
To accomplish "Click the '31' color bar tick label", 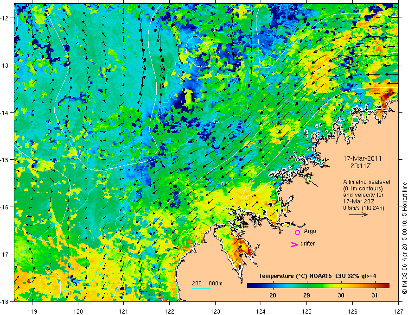I will [x=375, y=295].
